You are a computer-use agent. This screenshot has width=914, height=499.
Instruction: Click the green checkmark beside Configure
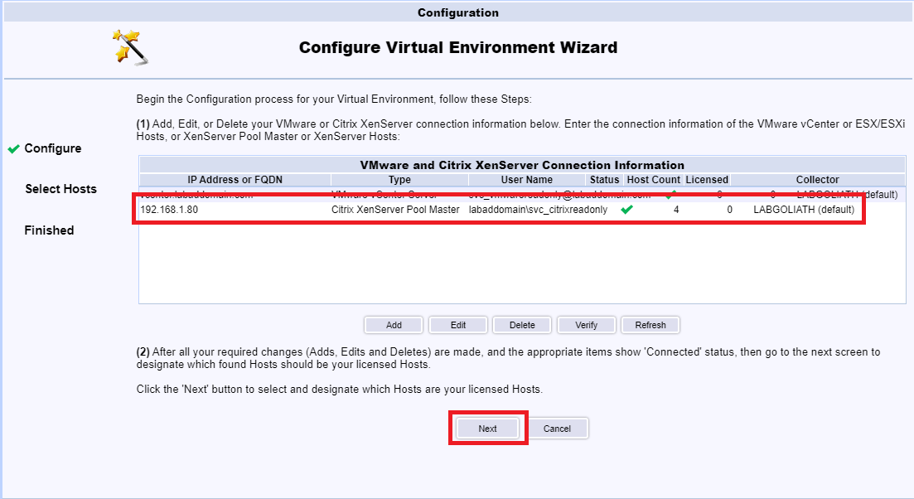(13, 149)
